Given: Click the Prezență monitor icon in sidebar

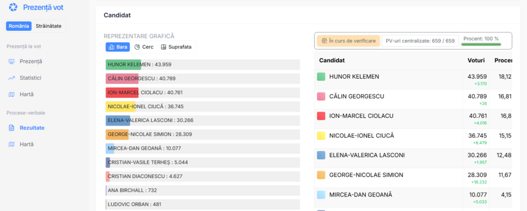Looking at the screenshot, I should click(12, 61).
